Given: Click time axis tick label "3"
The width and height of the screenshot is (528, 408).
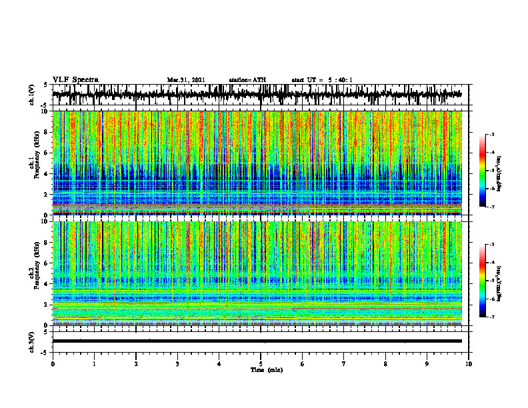Looking at the screenshot, I should point(177,364).
